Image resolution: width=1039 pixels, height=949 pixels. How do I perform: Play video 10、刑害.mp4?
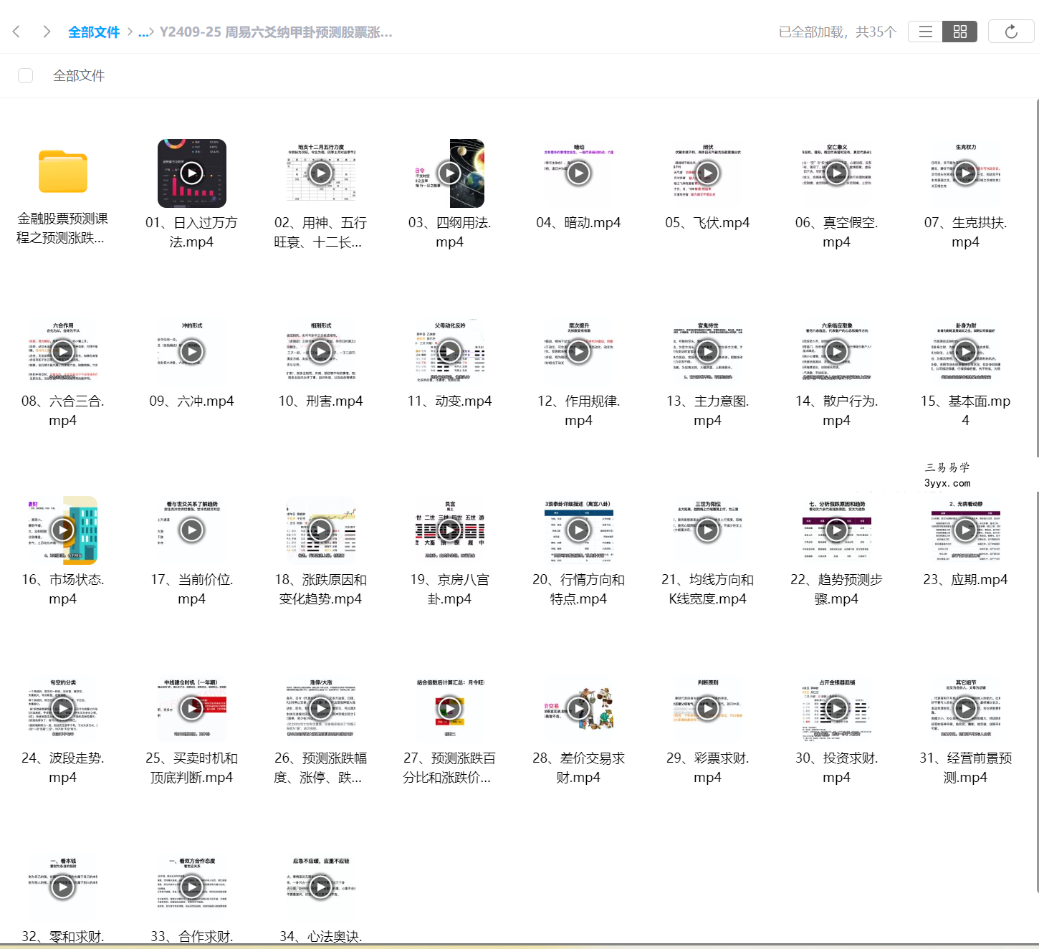(320, 351)
